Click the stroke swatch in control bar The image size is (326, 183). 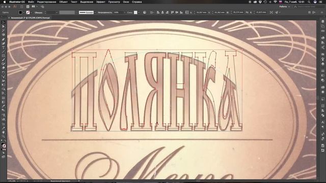[28, 12]
